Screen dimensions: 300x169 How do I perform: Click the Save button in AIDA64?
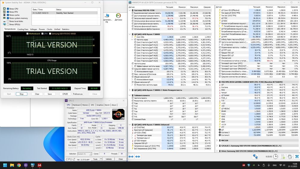tap(50, 94)
